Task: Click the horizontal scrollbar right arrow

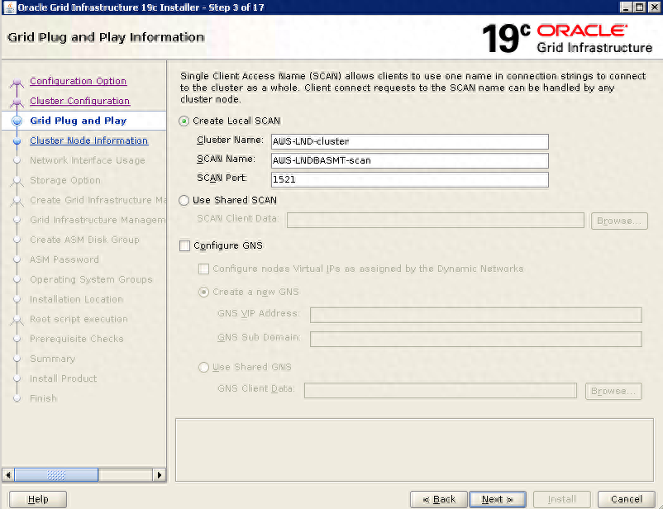Action: tap(160, 474)
